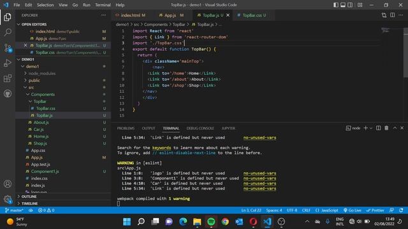The height and width of the screenshot is (229, 408).
Task: Open the File menu
Action: [x=17, y=4]
